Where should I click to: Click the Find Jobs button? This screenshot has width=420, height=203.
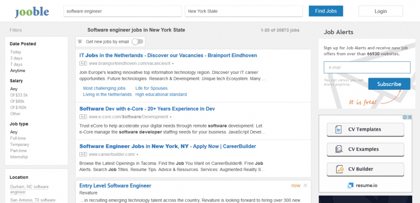pyautogui.click(x=325, y=11)
